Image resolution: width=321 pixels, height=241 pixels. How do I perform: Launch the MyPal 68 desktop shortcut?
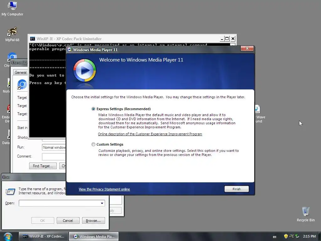click(12, 34)
